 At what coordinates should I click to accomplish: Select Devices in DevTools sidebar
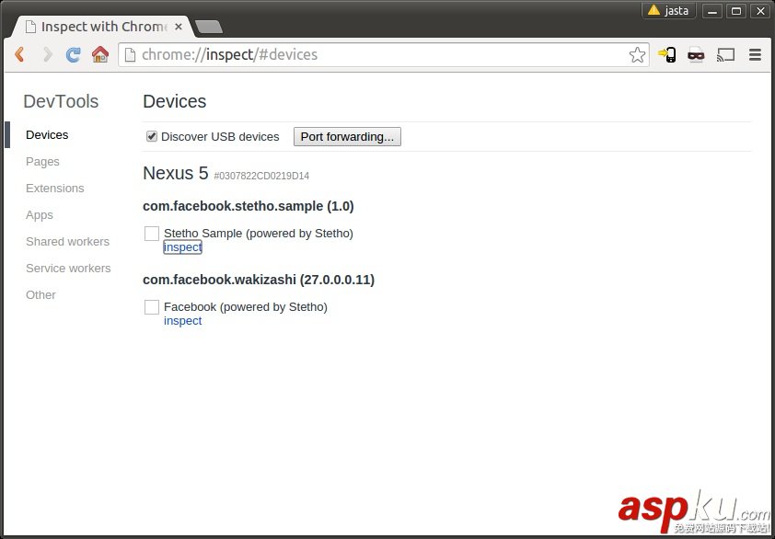click(47, 135)
